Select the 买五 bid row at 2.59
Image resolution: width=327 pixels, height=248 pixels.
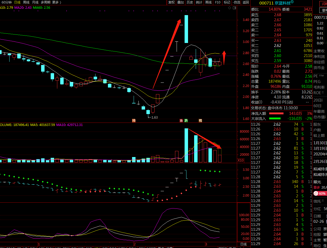pyautogui.click(x=282, y=61)
